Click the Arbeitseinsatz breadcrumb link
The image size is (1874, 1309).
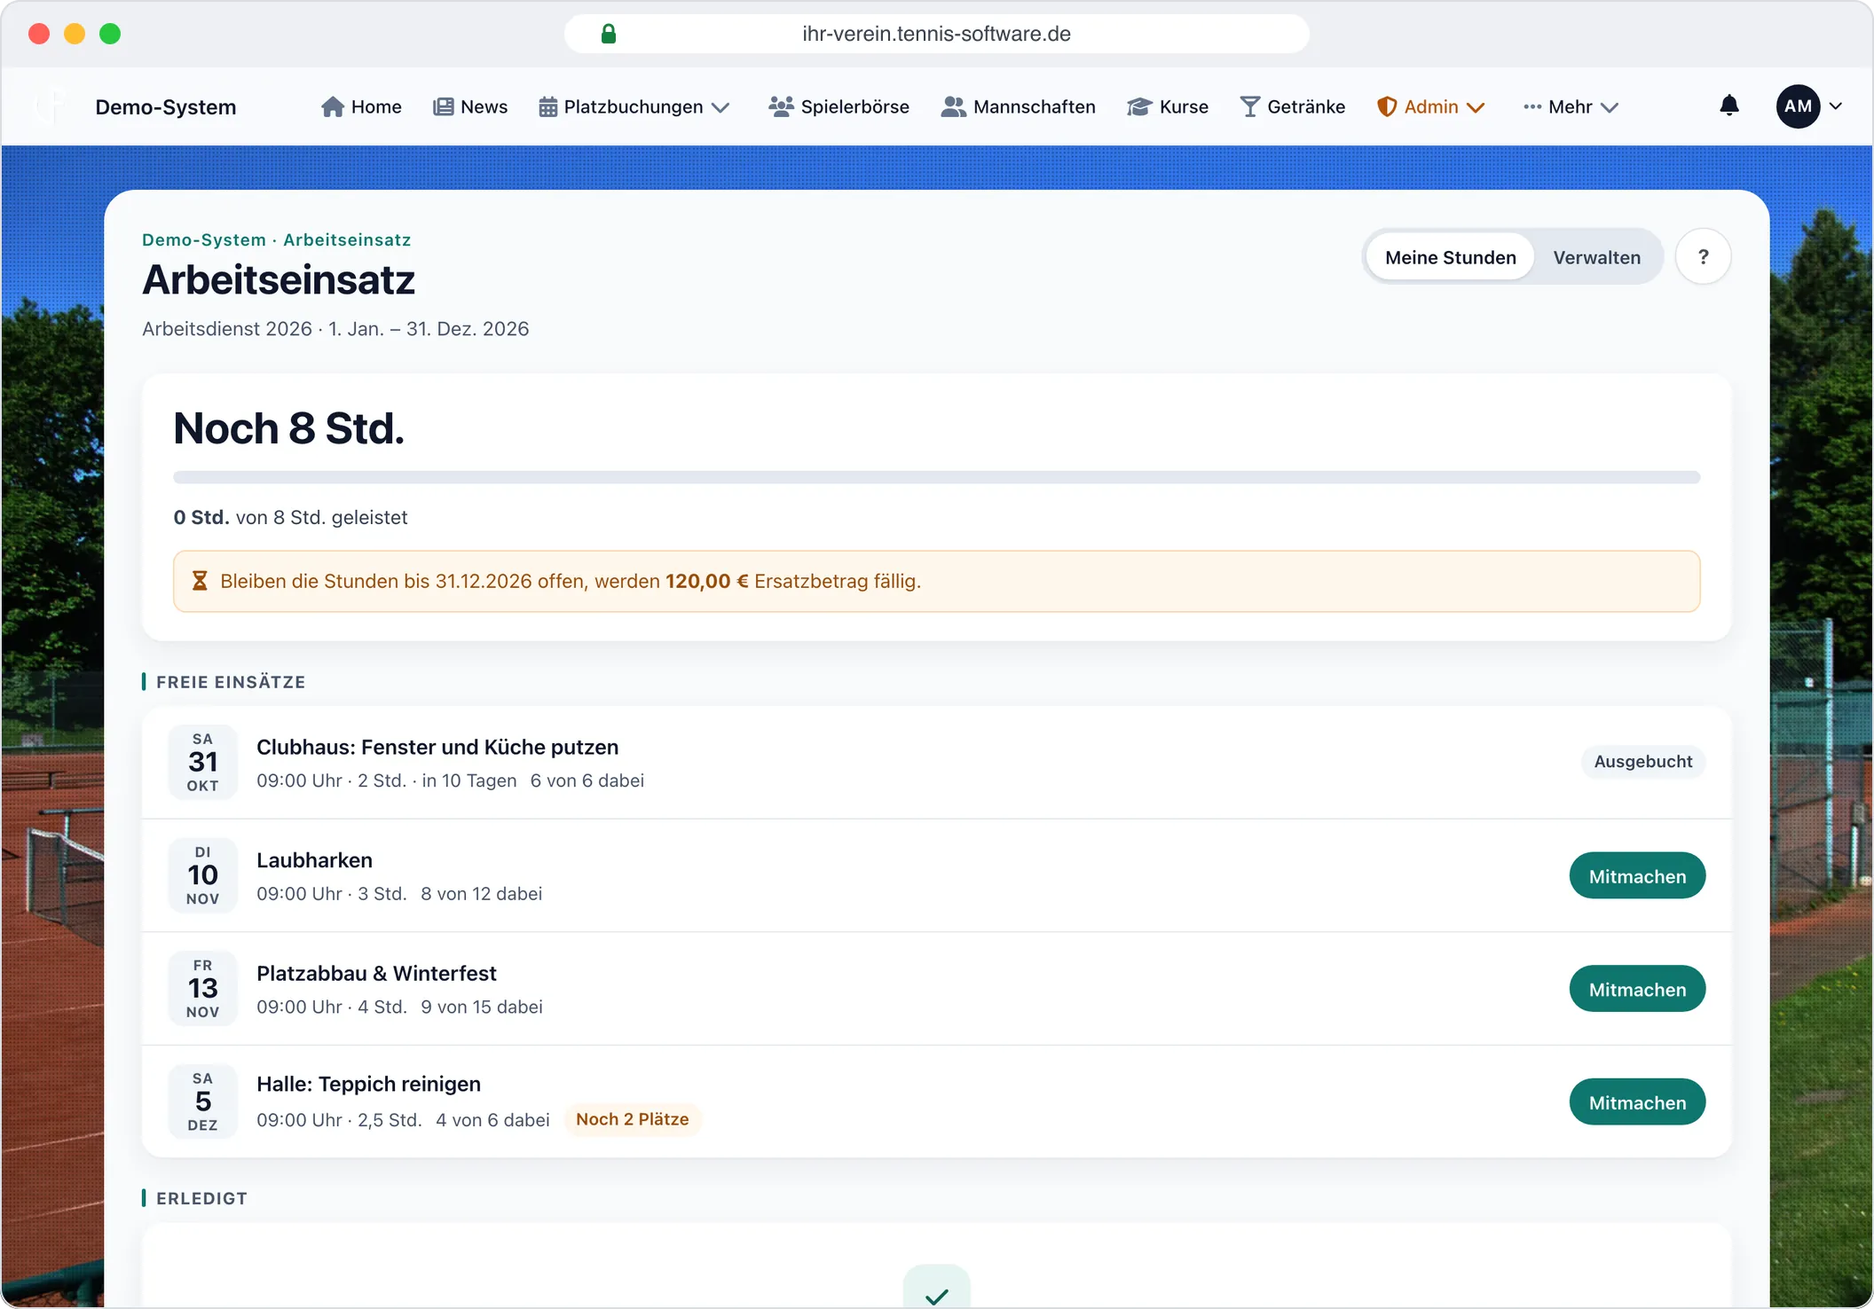point(347,239)
